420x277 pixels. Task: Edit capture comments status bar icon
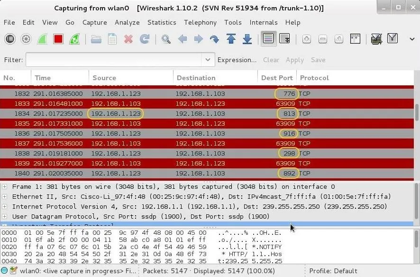(x=13, y=270)
